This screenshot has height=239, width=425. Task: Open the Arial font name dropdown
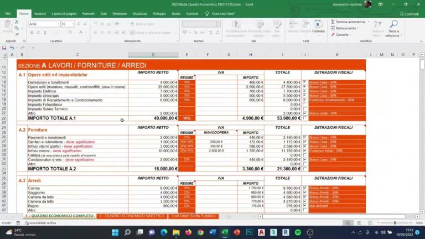click(58, 24)
